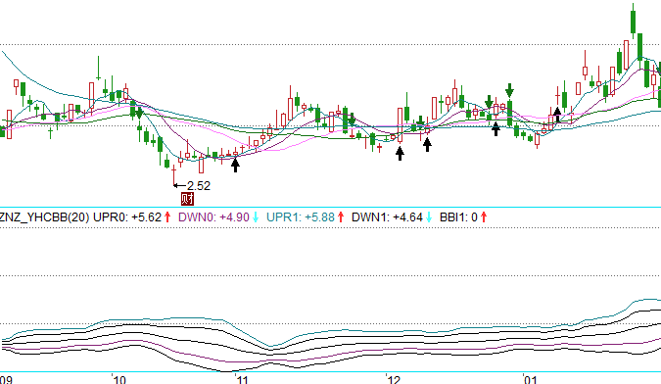Click the candlestick marked with 2.52 low
The height and width of the screenshot is (384, 661).
[x=173, y=175]
